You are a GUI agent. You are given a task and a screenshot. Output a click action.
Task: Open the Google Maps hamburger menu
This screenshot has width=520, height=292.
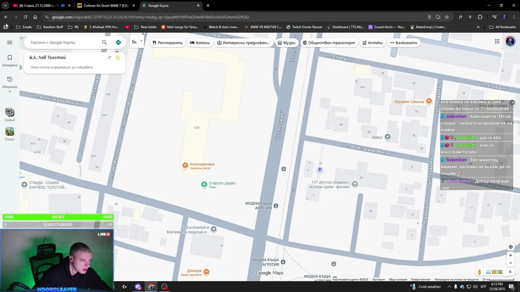coord(10,42)
